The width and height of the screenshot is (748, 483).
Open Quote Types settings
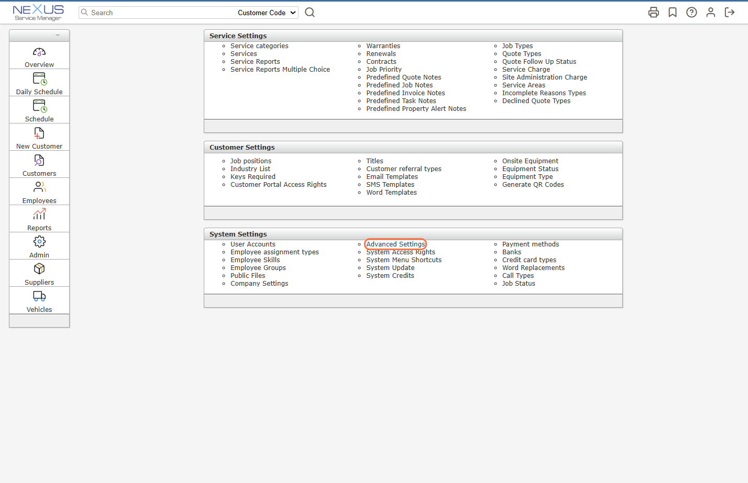[522, 54]
